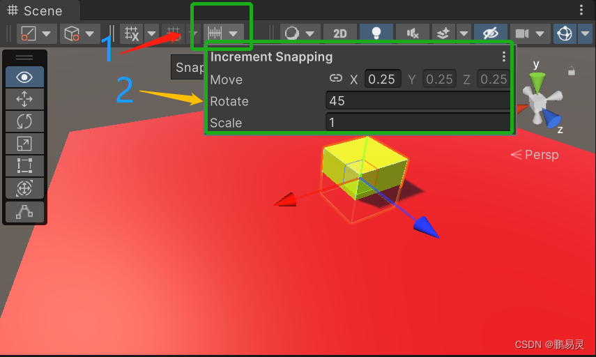Click the blue Z move arrow handle
The width and height of the screenshot is (596, 357).
[x=427, y=227]
